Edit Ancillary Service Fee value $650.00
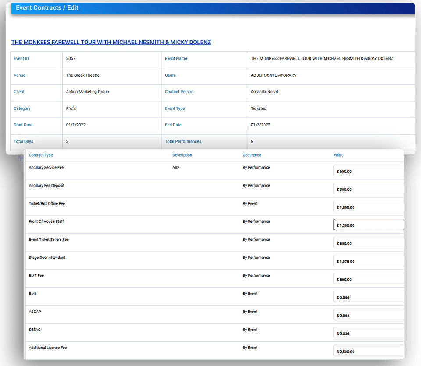Screen dimensions: 421x366 [x=369, y=171]
